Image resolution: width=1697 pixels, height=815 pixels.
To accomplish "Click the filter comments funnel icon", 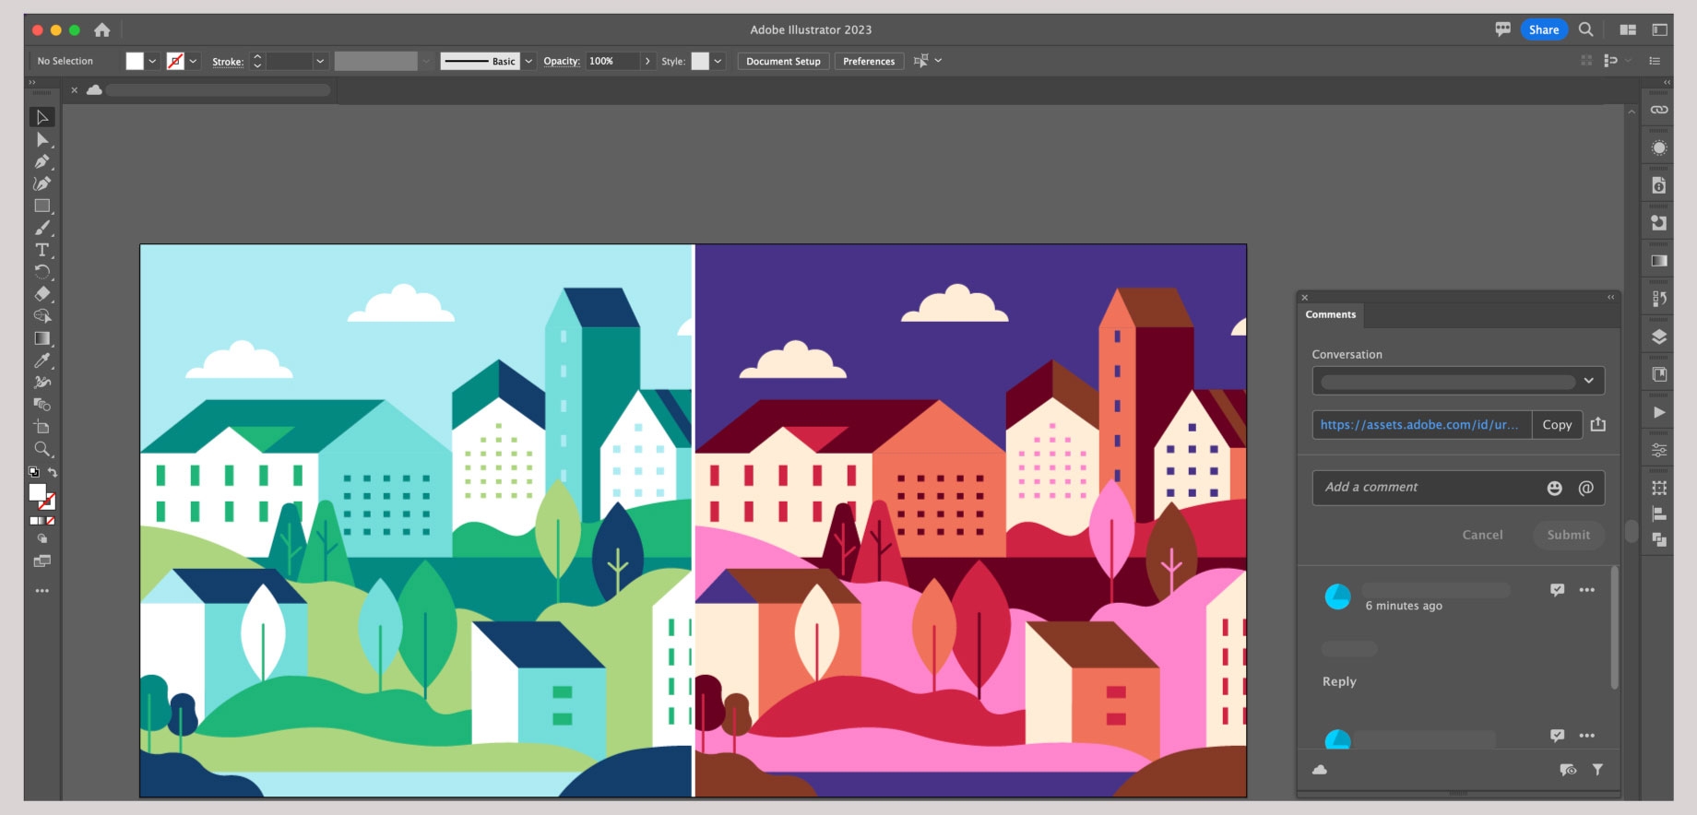I will tap(1597, 770).
